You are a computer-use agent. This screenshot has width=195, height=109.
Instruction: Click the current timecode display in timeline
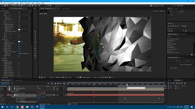point(5,83)
